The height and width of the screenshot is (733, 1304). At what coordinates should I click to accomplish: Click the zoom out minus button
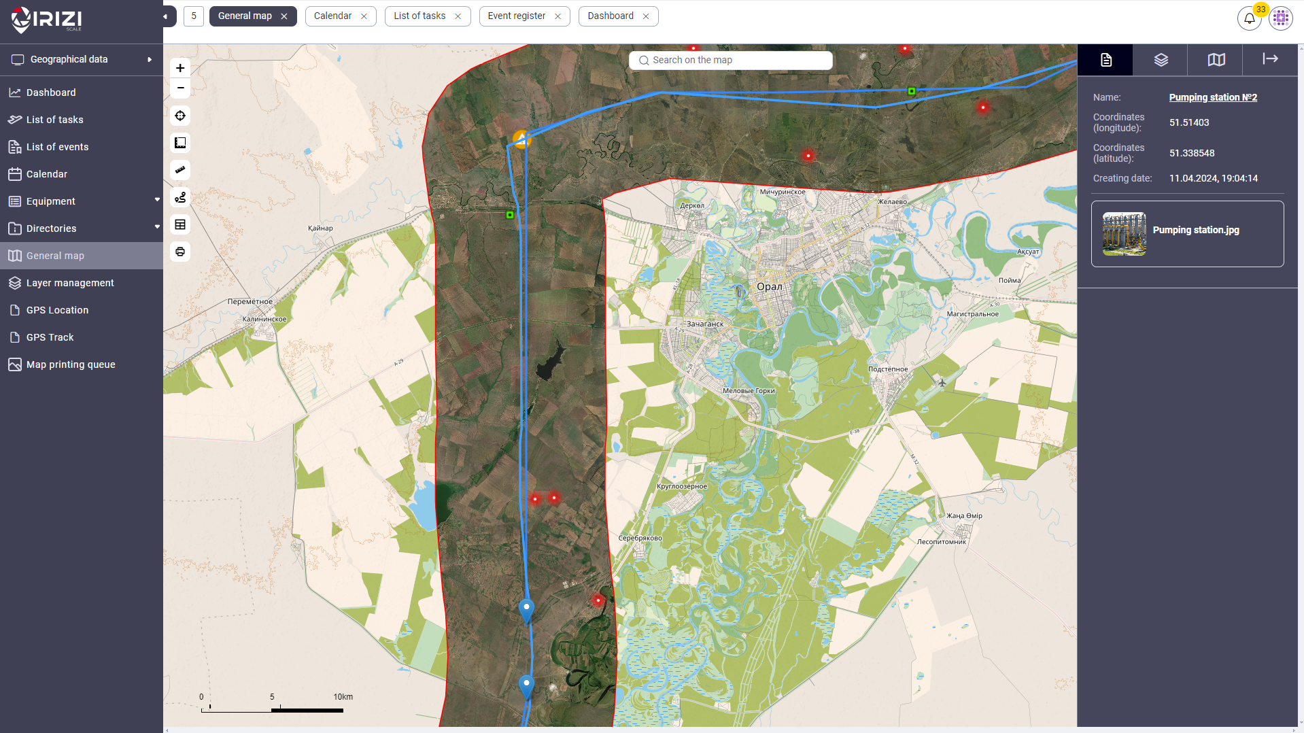(x=180, y=88)
